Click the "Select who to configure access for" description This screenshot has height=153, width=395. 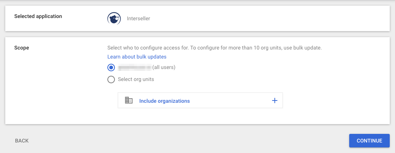[148, 48]
